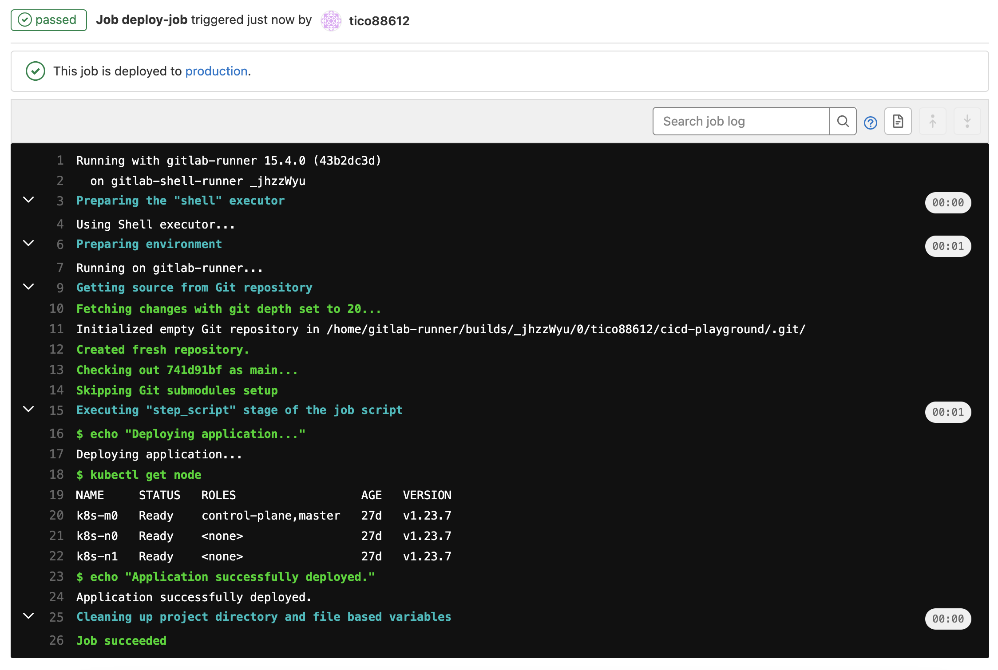Screen dimensions: 998x670
Task: Focus the Search job log field
Action: click(x=741, y=121)
